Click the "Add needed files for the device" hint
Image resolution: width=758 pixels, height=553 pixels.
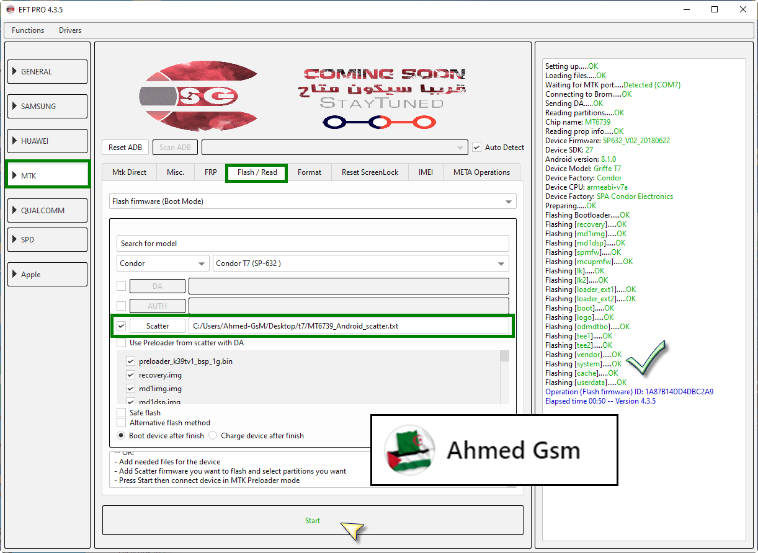(x=167, y=462)
